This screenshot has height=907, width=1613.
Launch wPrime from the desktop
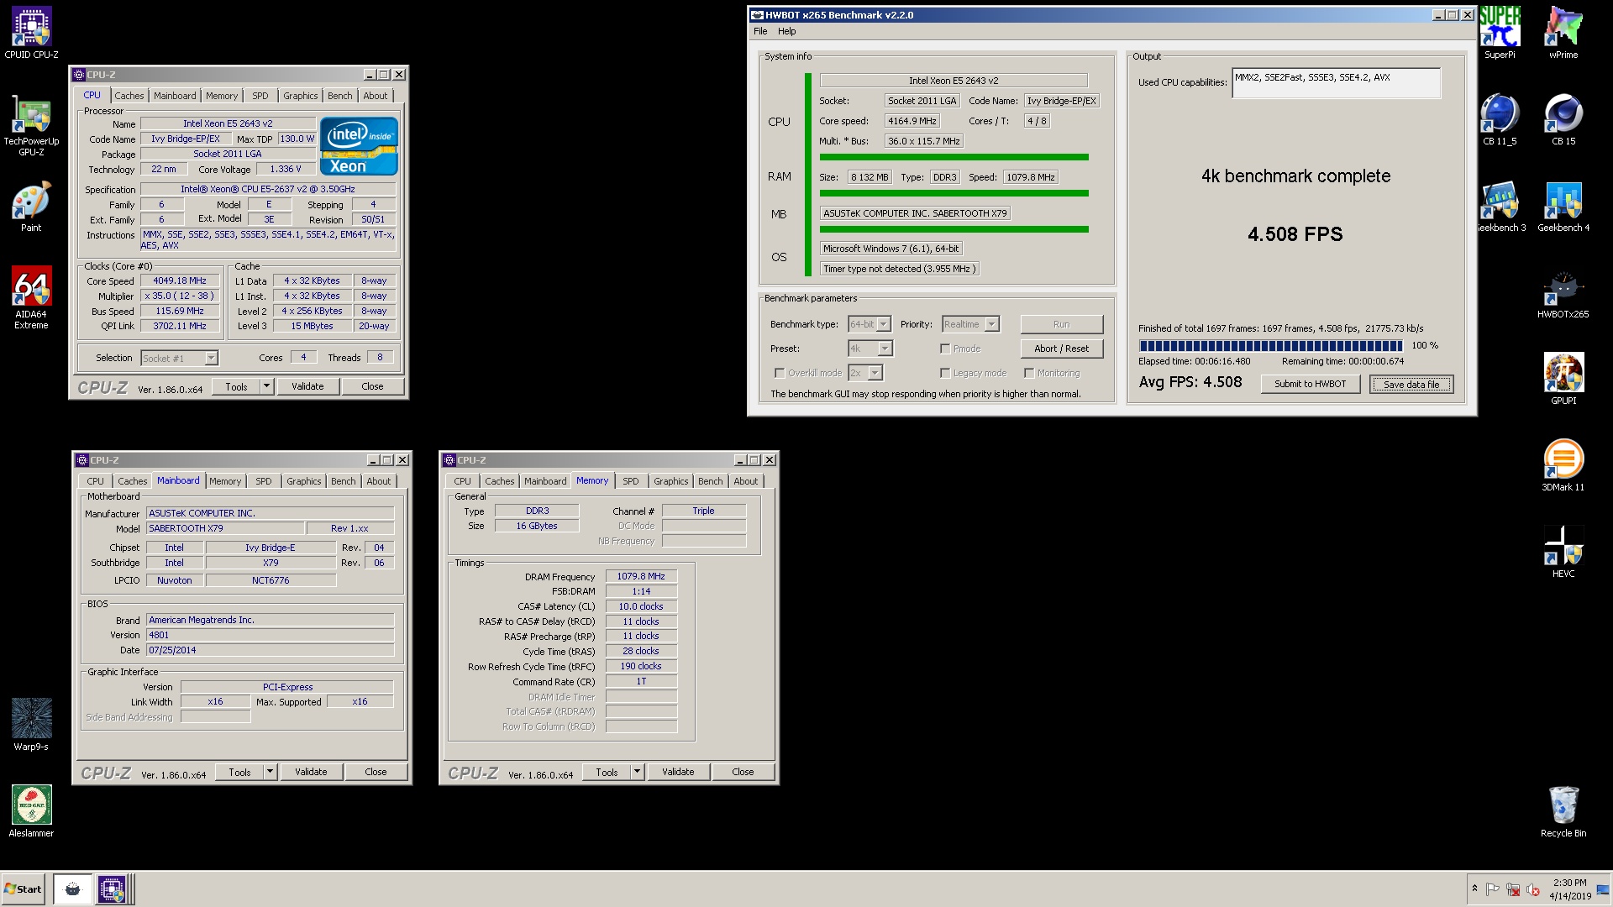coord(1563,34)
